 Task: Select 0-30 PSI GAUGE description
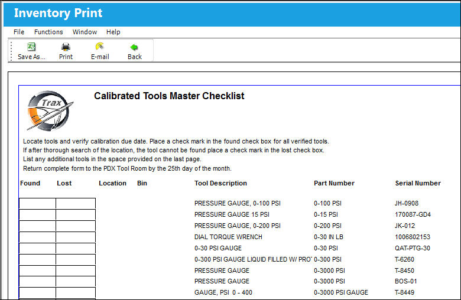tap(218, 248)
